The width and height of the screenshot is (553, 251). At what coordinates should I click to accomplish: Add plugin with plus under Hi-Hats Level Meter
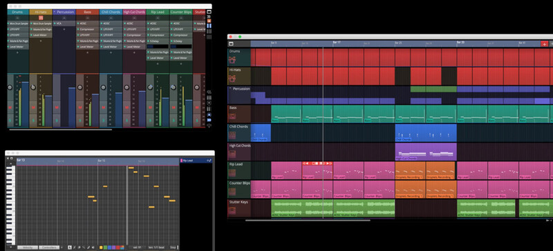41,41
